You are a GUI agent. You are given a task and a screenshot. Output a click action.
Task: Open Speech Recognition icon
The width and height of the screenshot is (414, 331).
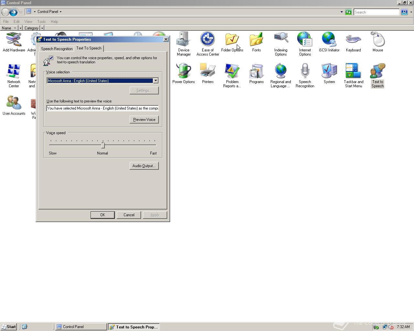pyautogui.click(x=305, y=76)
